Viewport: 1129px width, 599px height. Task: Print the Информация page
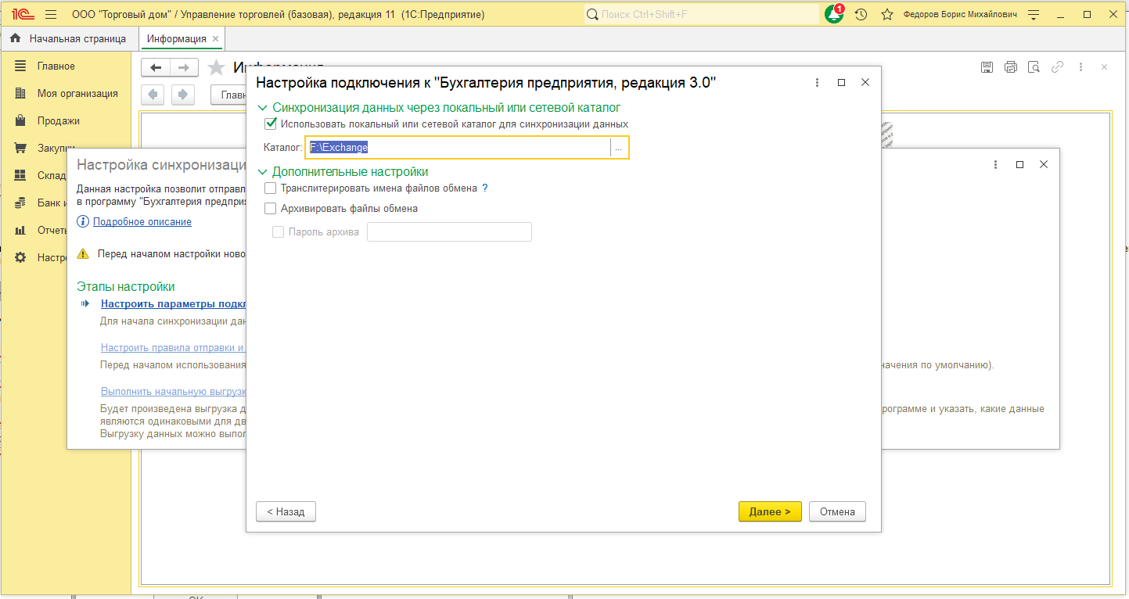coord(1011,67)
